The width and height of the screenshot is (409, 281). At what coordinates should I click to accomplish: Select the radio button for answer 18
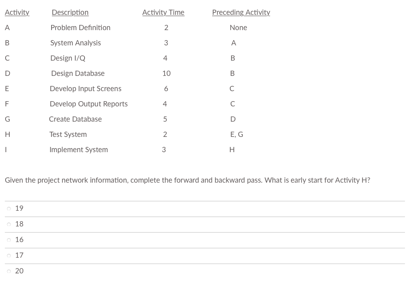[x=9, y=224]
